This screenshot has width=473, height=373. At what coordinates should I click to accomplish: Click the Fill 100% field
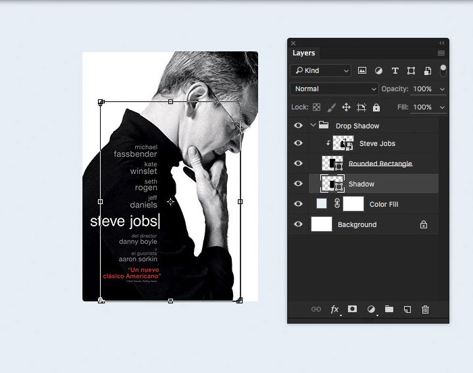[422, 107]
